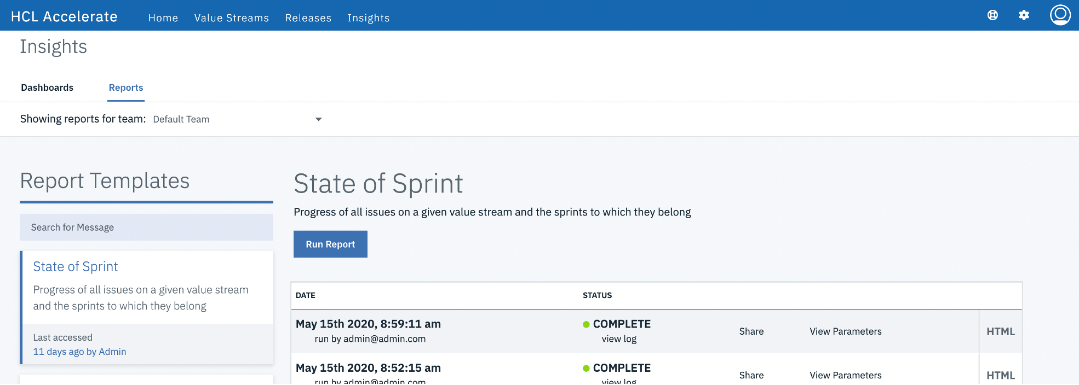1079x385 pixels.
Task: Share the 8:52:15 am report
Action: point(751,375)
